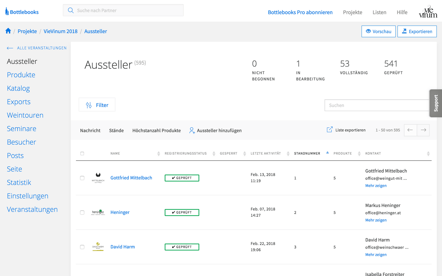The width and height of the screenshot is (442, 276).
Task: Open the Posts sidebar section
Action: 15,156
